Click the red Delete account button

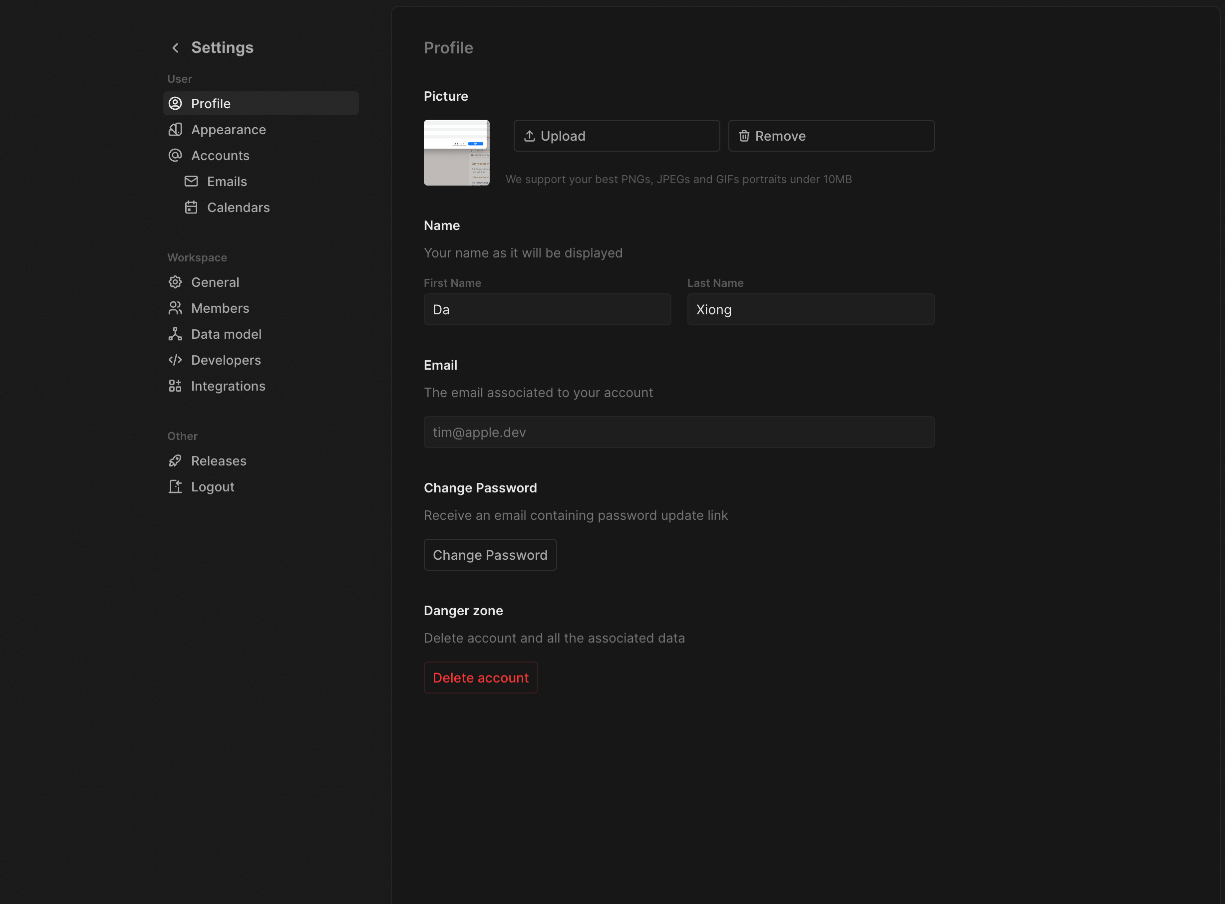(x=481, y=678)
